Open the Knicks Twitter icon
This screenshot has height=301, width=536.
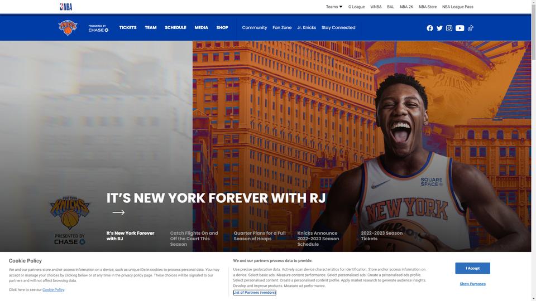click(x=439, y=28)
